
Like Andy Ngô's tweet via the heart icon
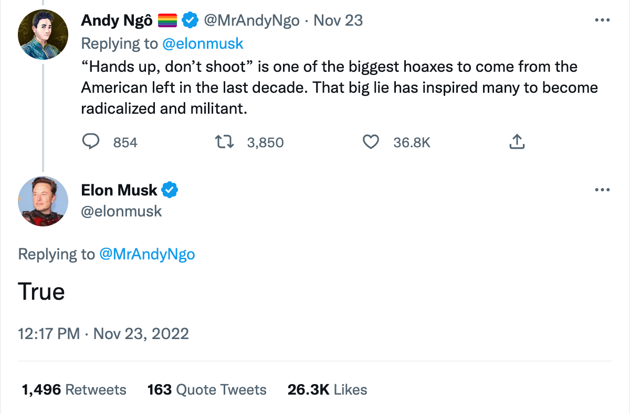point(371,141)
